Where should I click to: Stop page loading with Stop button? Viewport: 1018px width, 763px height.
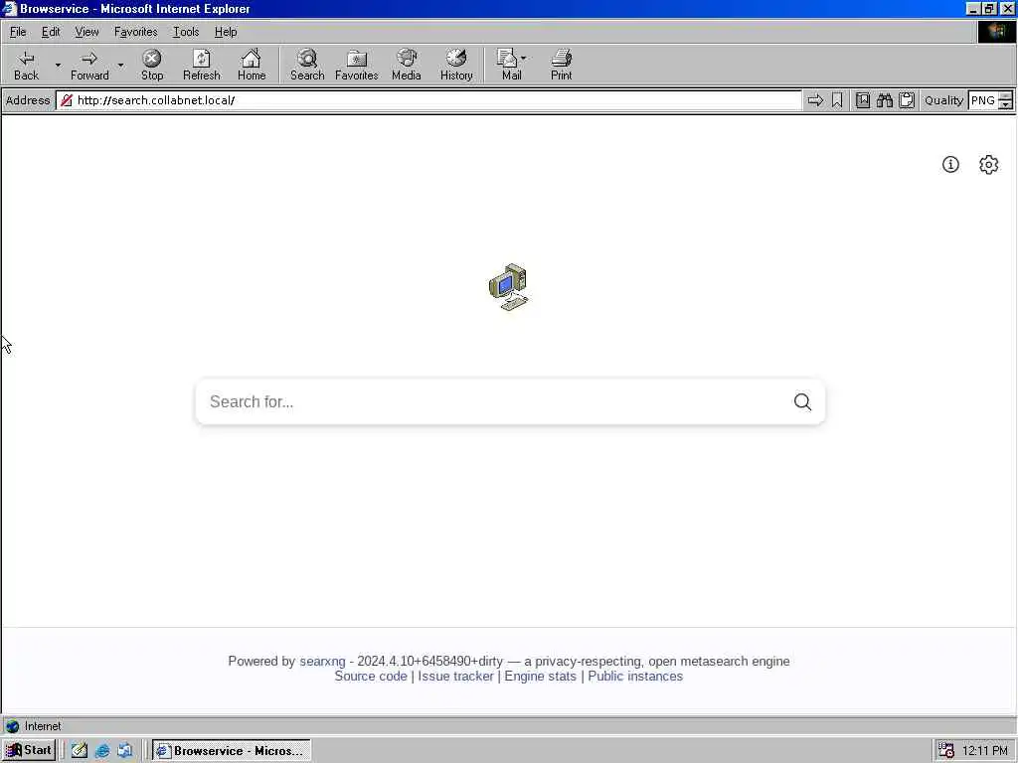click(152, 65)
